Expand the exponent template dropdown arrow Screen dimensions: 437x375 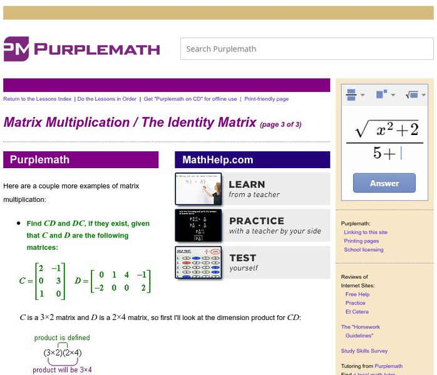393,95
